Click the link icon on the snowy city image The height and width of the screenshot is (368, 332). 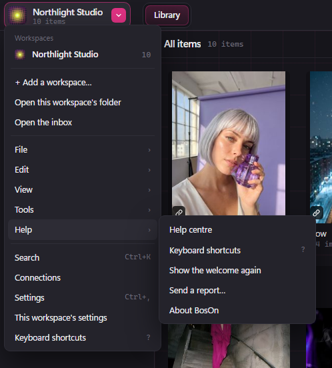pyautogui.click(x=317, y=213)
